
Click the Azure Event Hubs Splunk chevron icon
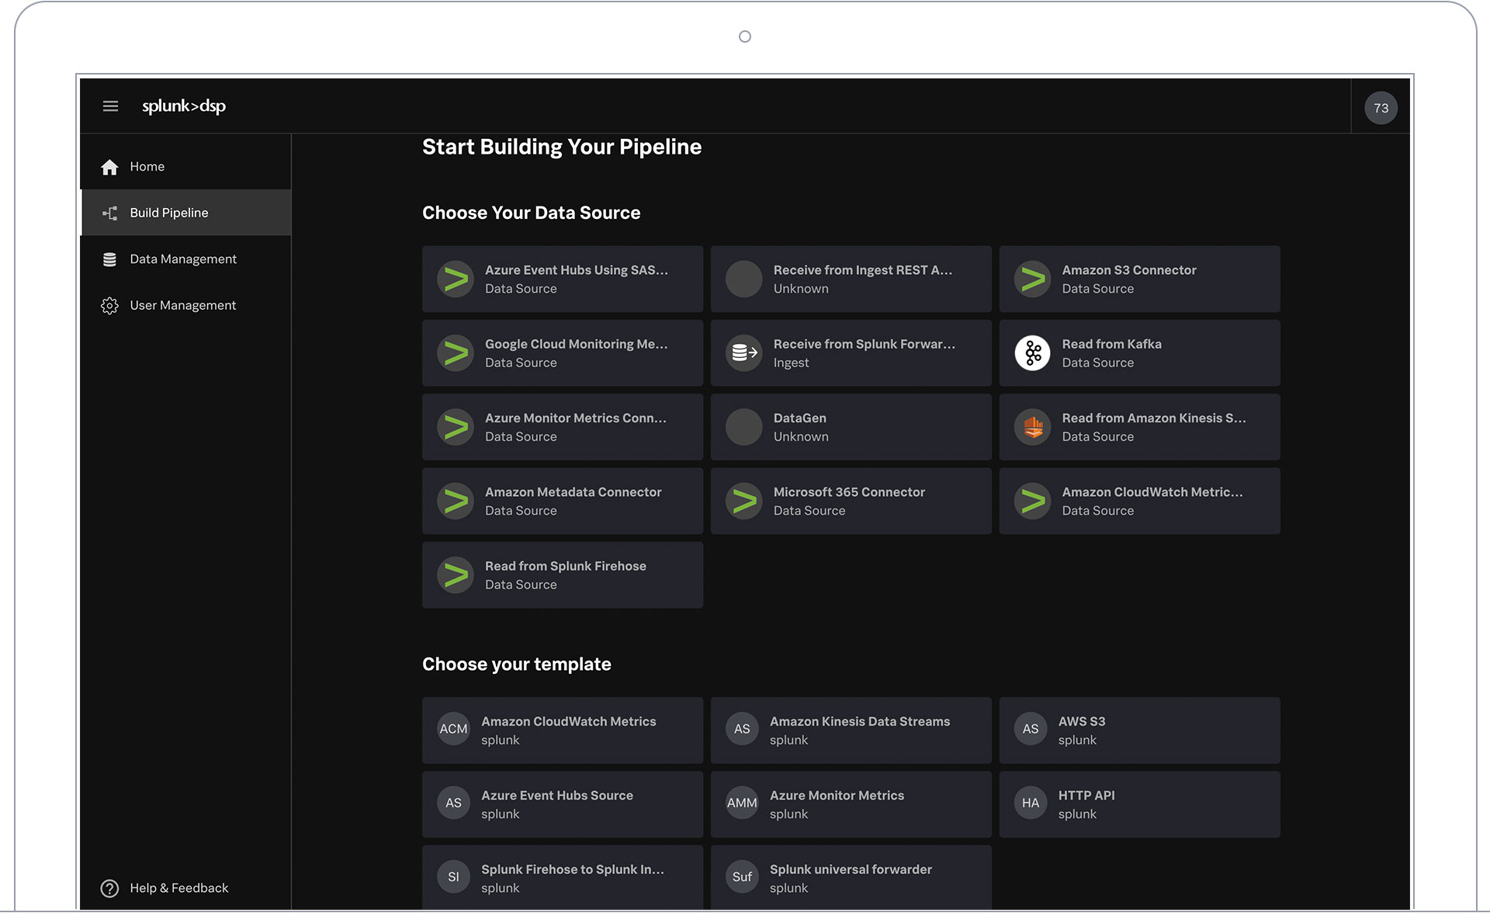[456, 279]
